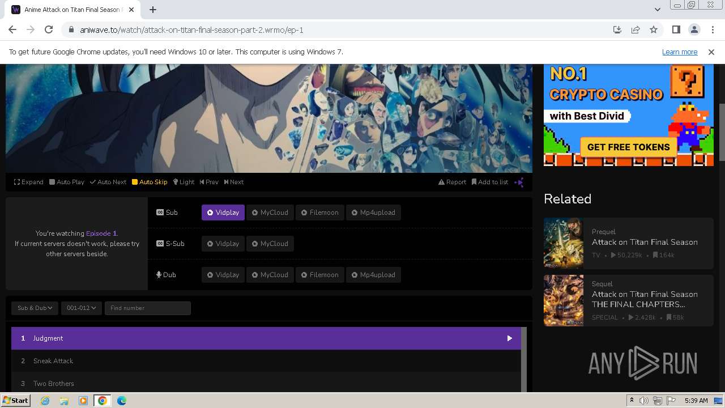Open 001-012 episode range dropdown
Screen dimensions: 725x408
pos(81,308)
